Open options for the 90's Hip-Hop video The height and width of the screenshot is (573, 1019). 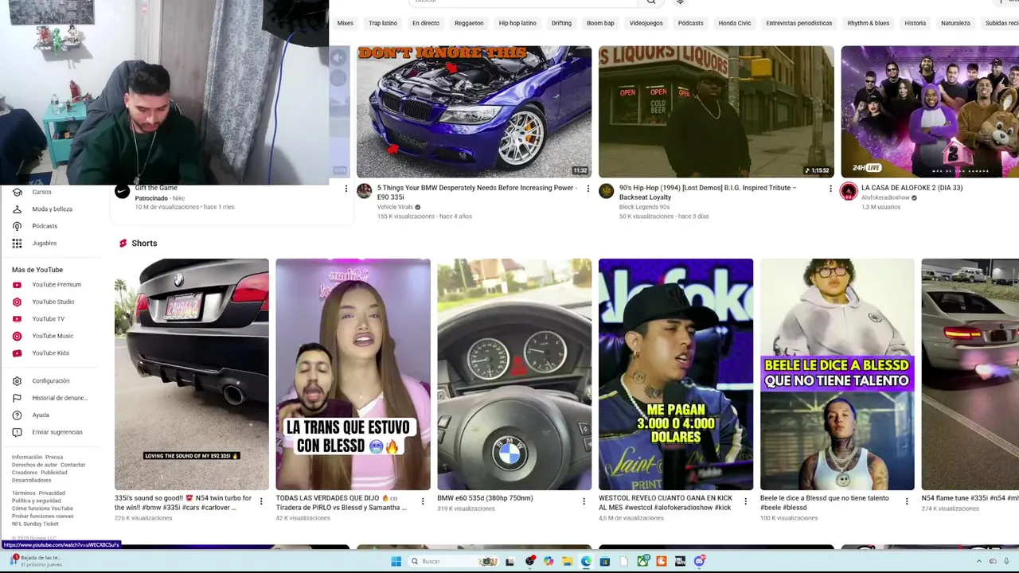pyautogui.click(x=830, y=189)
